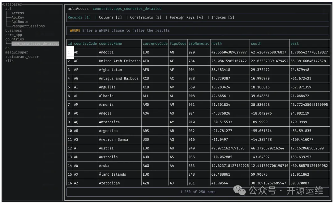This screenshot has width=334, height=204.
Task: Collapse the countries database node
Action: click(15, 39)
